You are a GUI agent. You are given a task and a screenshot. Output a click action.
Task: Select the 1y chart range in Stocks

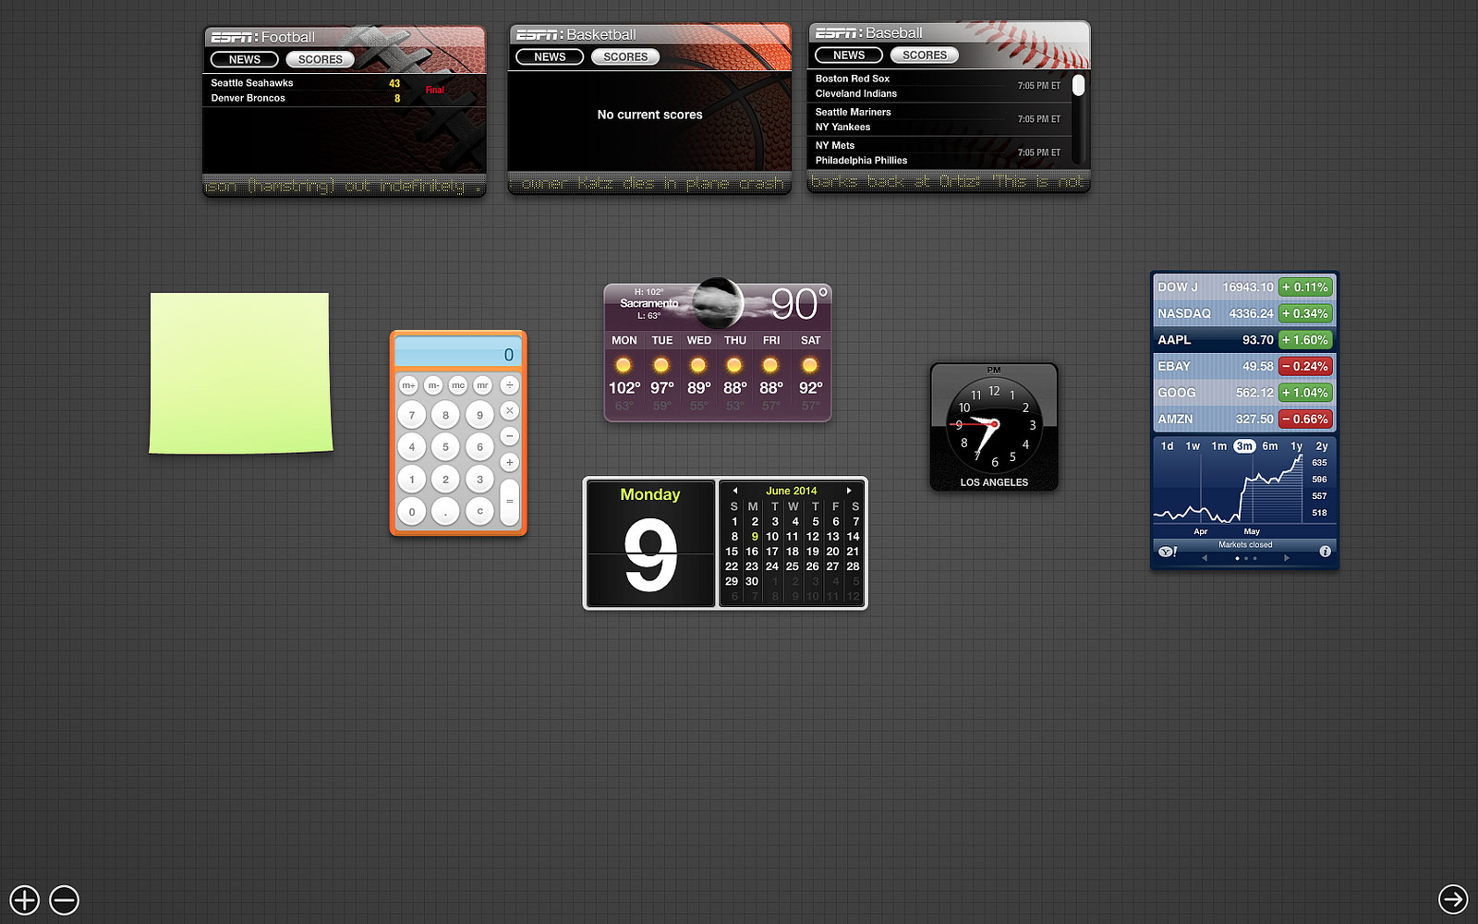coord(1297,446)
